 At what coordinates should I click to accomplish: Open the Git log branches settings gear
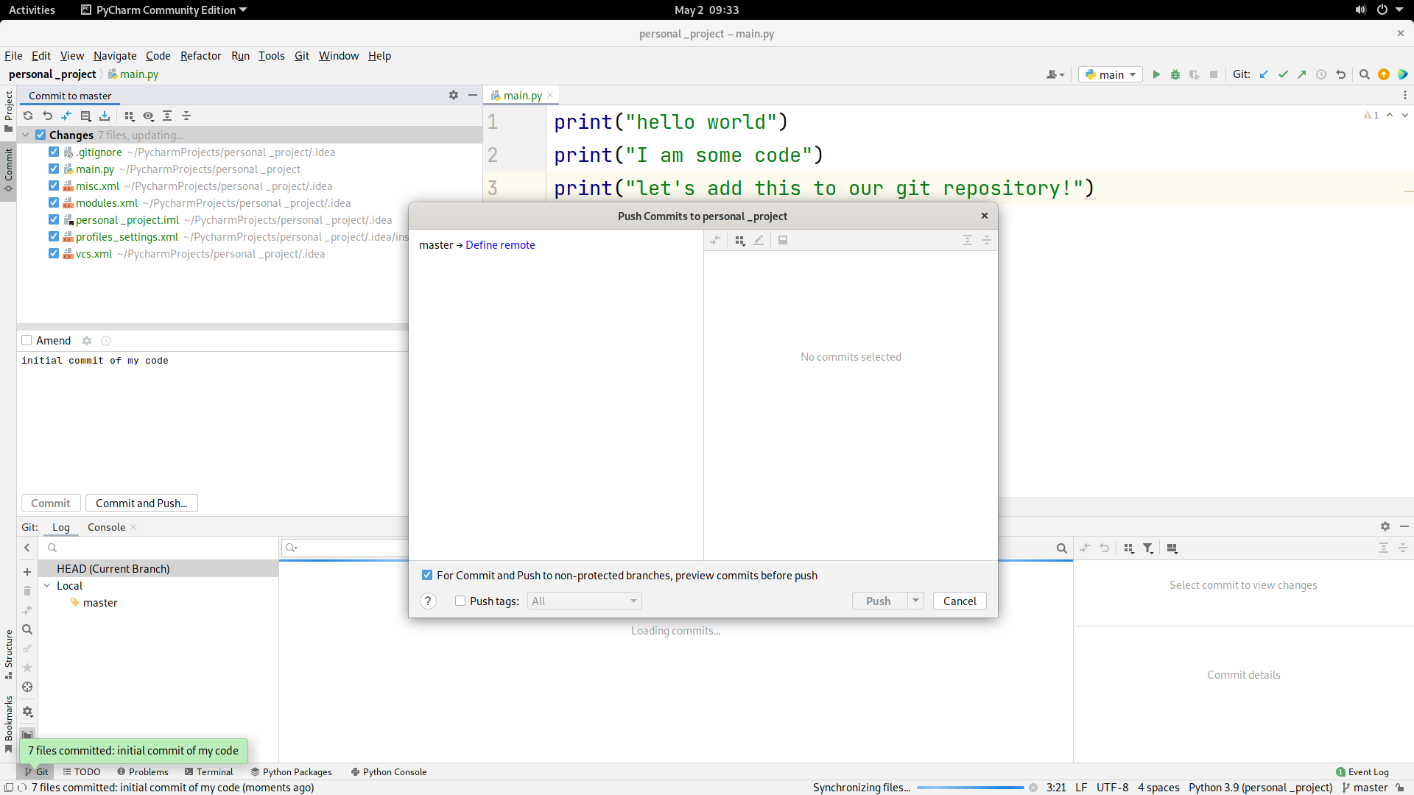pos(27,712)
